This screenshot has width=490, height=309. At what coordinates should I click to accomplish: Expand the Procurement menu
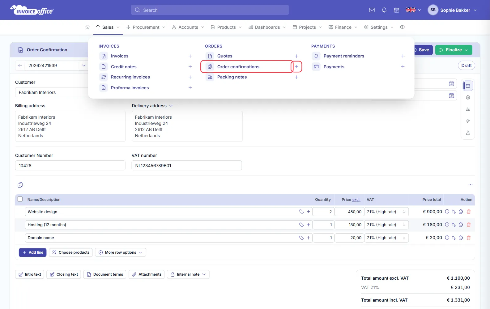coord(146,27)
